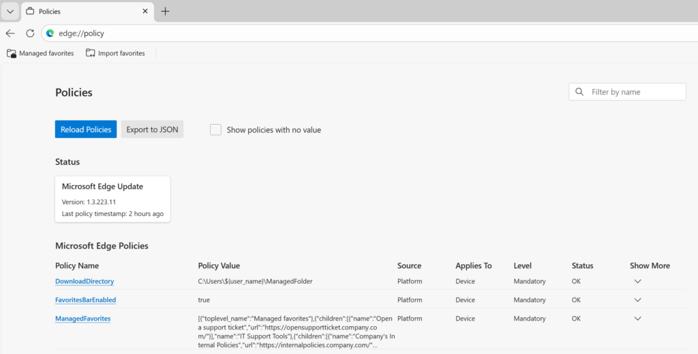The image size is (698, 354).
Task: Open the ManagedFavorites policy link
Action: coord(82,319)
